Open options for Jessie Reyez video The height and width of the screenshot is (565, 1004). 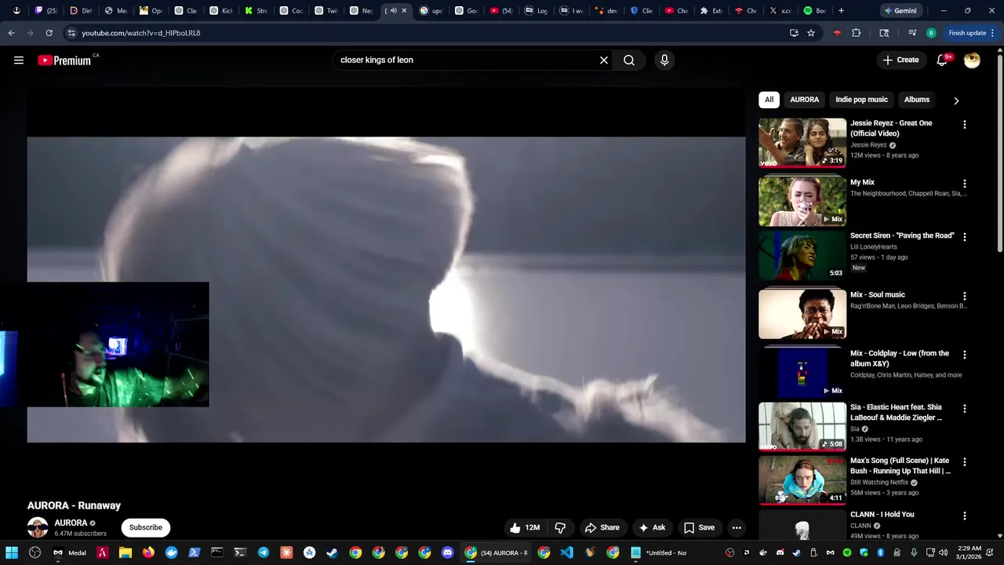click(x=964, y=125)
